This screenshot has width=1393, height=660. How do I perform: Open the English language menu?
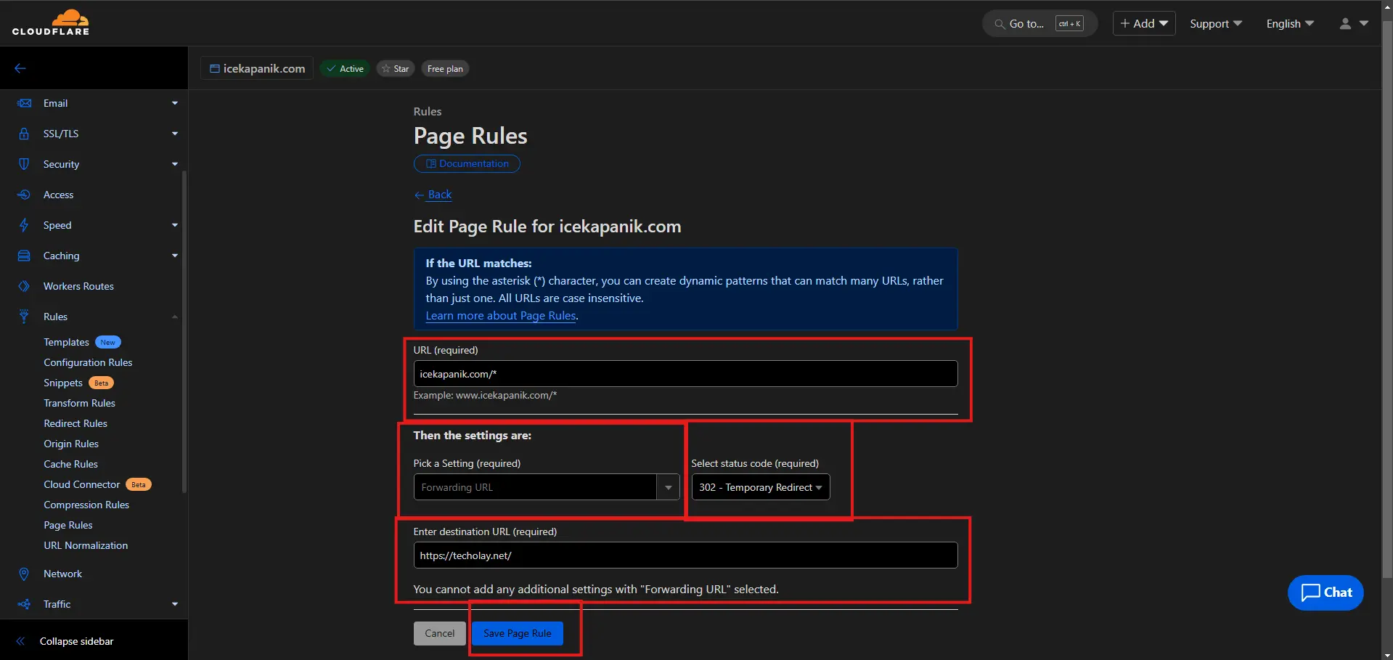pos(1289,24)
